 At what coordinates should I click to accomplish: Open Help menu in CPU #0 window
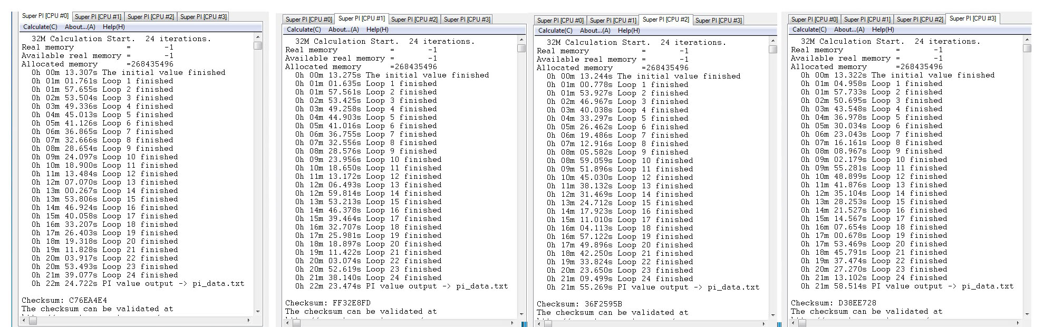point(114,27)
